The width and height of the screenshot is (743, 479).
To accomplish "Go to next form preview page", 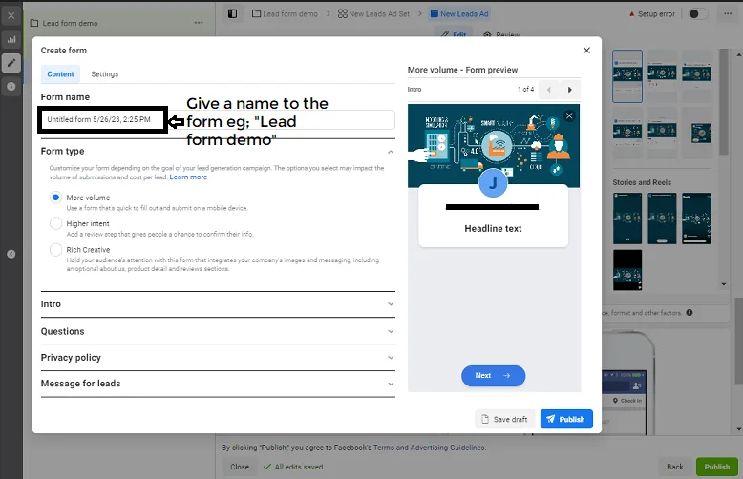I will [569, 90].
